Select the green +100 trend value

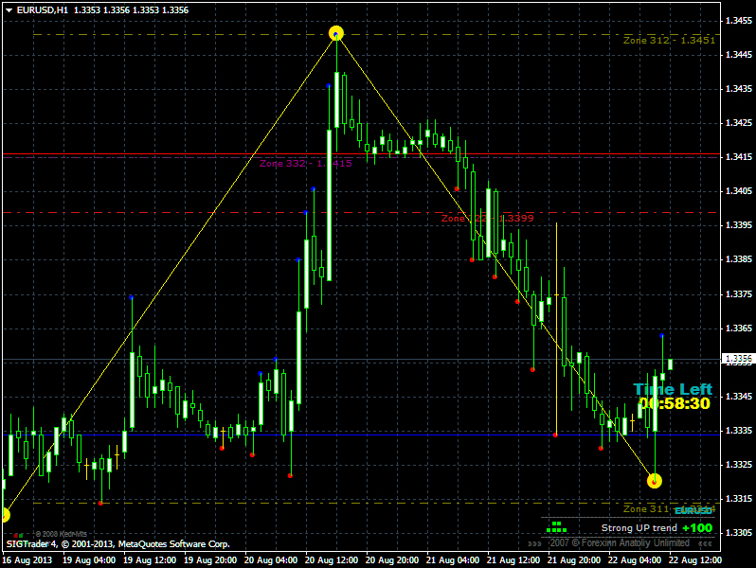(697, 528)
